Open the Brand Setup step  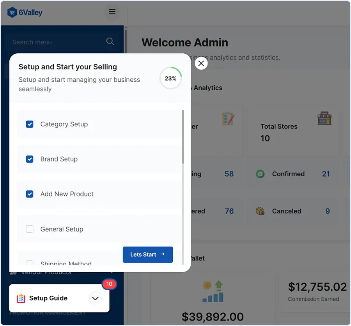59,159
